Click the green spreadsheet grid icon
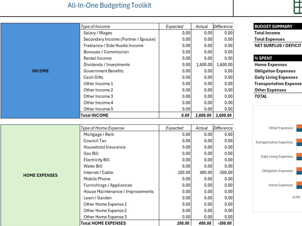Viewport: 302px width, 226px height. [298, 7]
